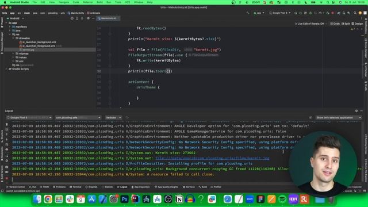Open the Problems tool window tab

point(59,187)
